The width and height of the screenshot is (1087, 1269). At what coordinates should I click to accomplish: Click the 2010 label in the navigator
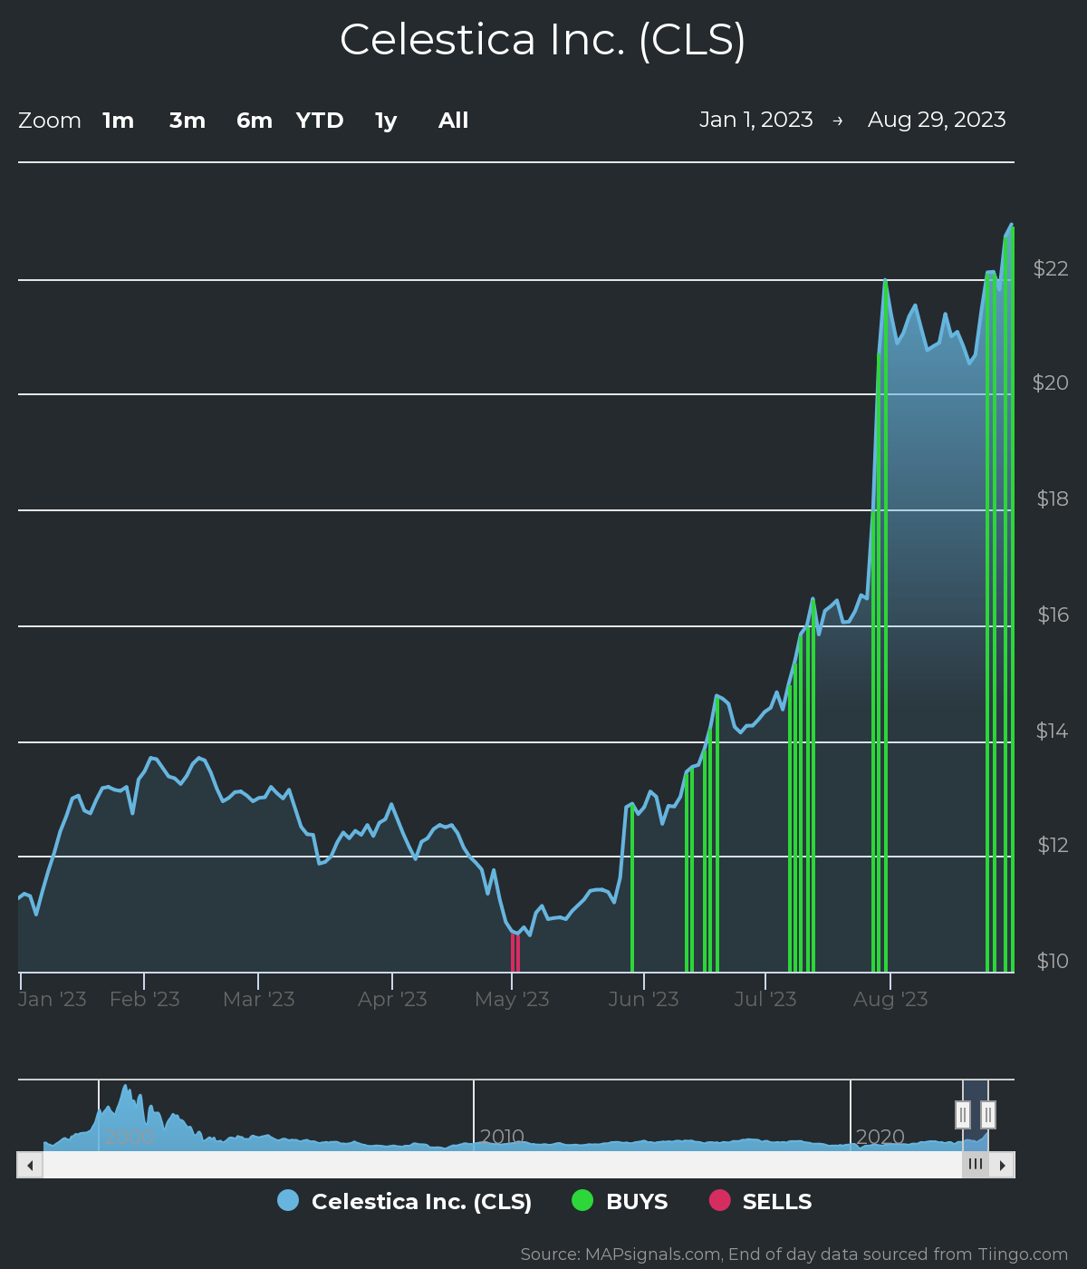click(502, 1137)
